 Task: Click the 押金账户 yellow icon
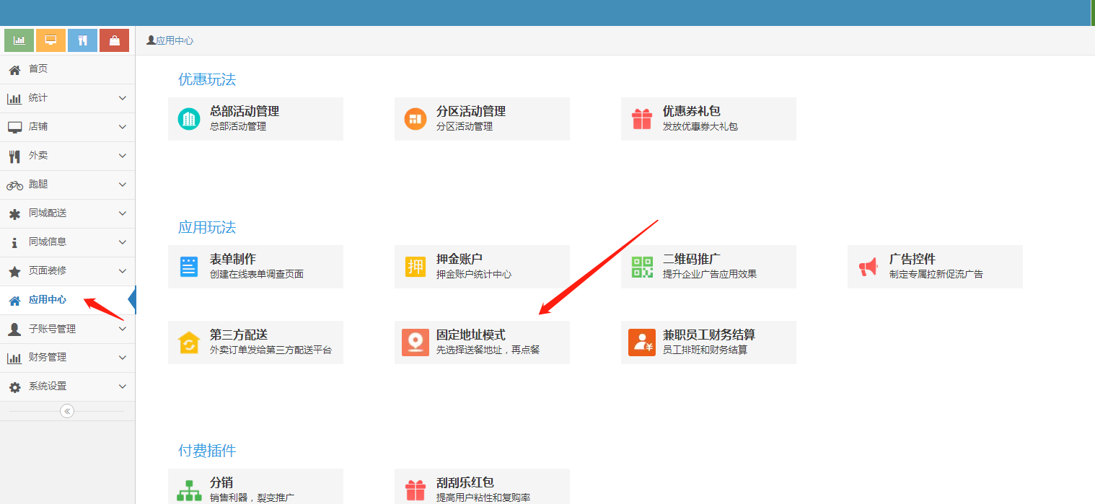click(x=415, y=267)
